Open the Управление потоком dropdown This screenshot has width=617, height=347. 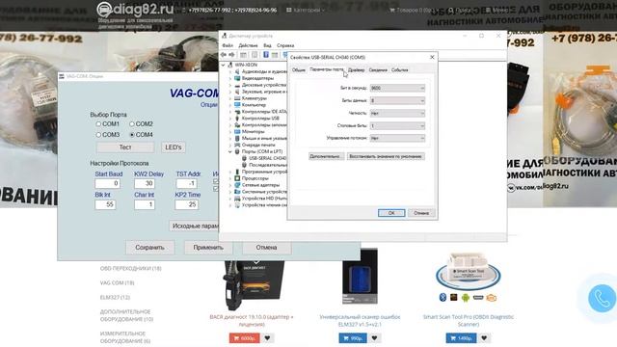pyautogui.click(x=397, y=138)
